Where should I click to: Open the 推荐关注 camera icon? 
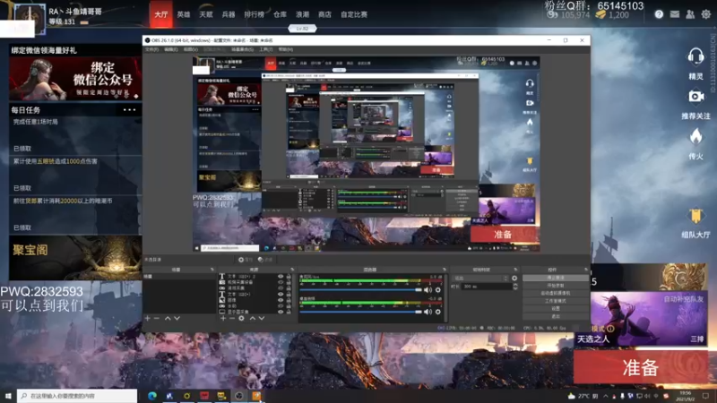pyautogui.click(x=695, y=97)
